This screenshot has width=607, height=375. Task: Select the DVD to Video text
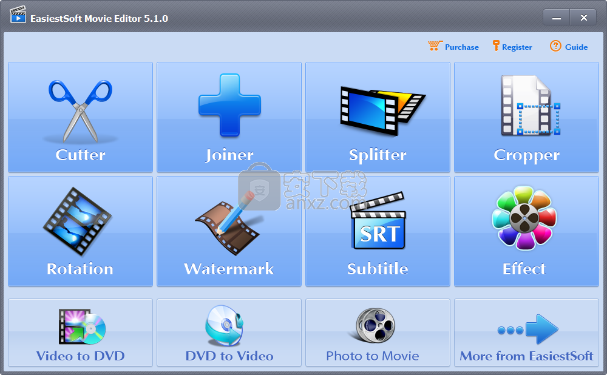(229, 356)
